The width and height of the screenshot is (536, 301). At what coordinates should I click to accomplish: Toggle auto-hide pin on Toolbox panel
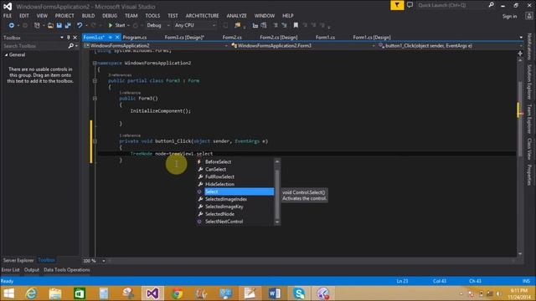click(x=69, y=38)
